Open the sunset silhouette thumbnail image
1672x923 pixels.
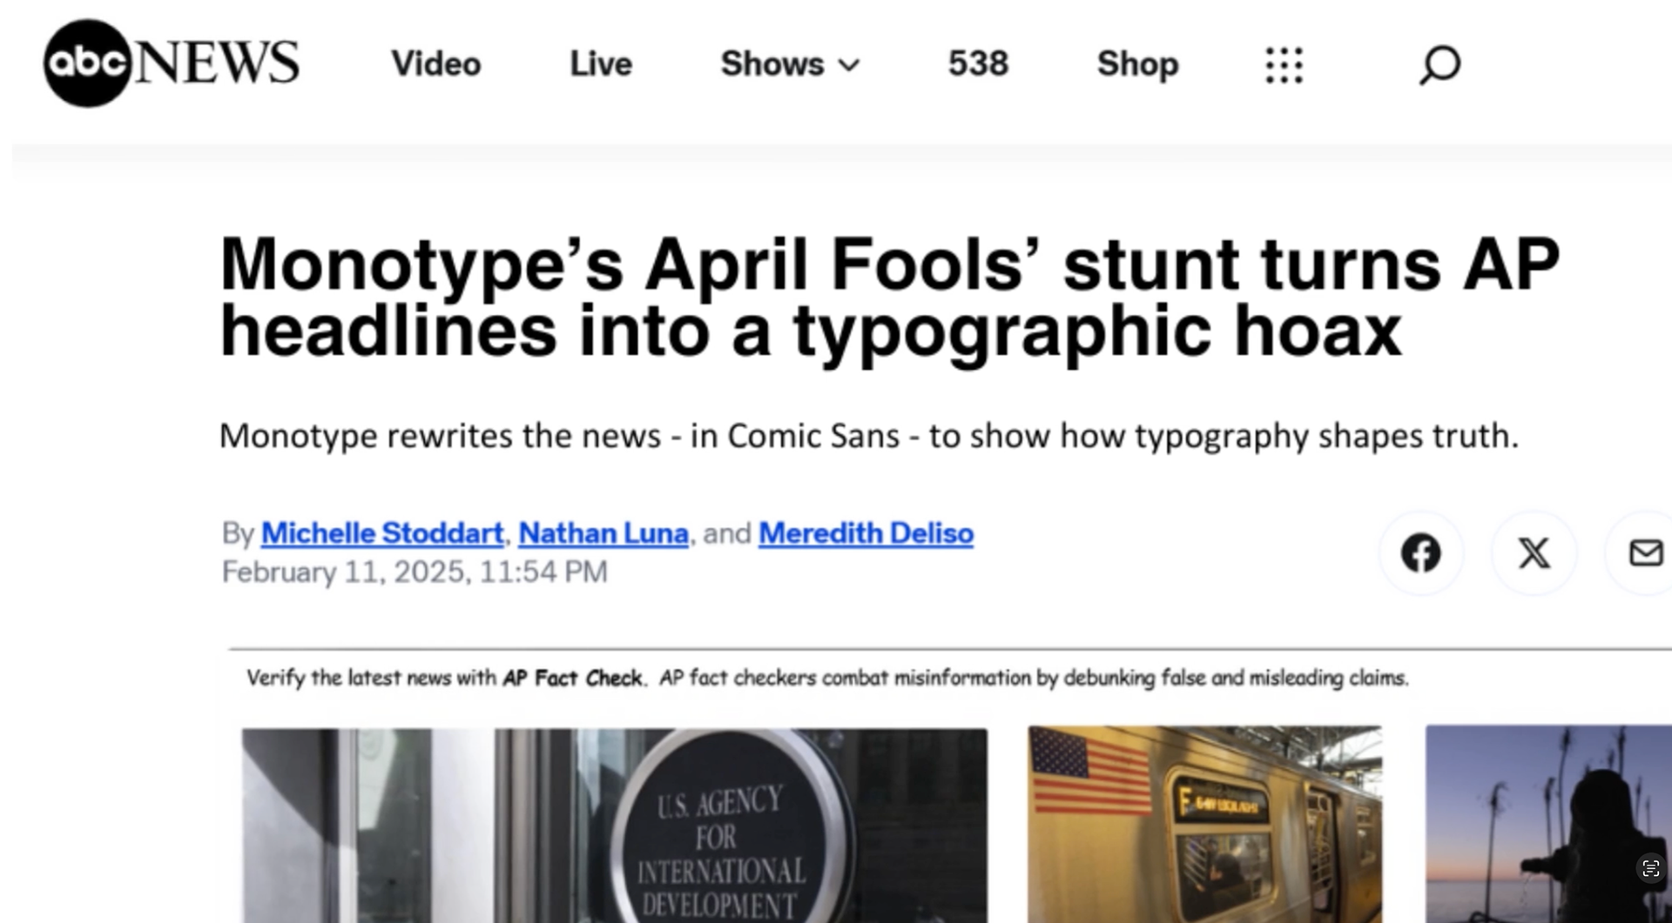pyautogui.click(x=1548, y=825)
